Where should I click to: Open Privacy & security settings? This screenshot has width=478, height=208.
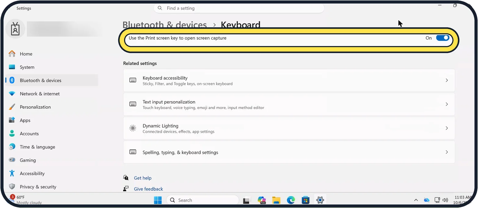(52, 187)
